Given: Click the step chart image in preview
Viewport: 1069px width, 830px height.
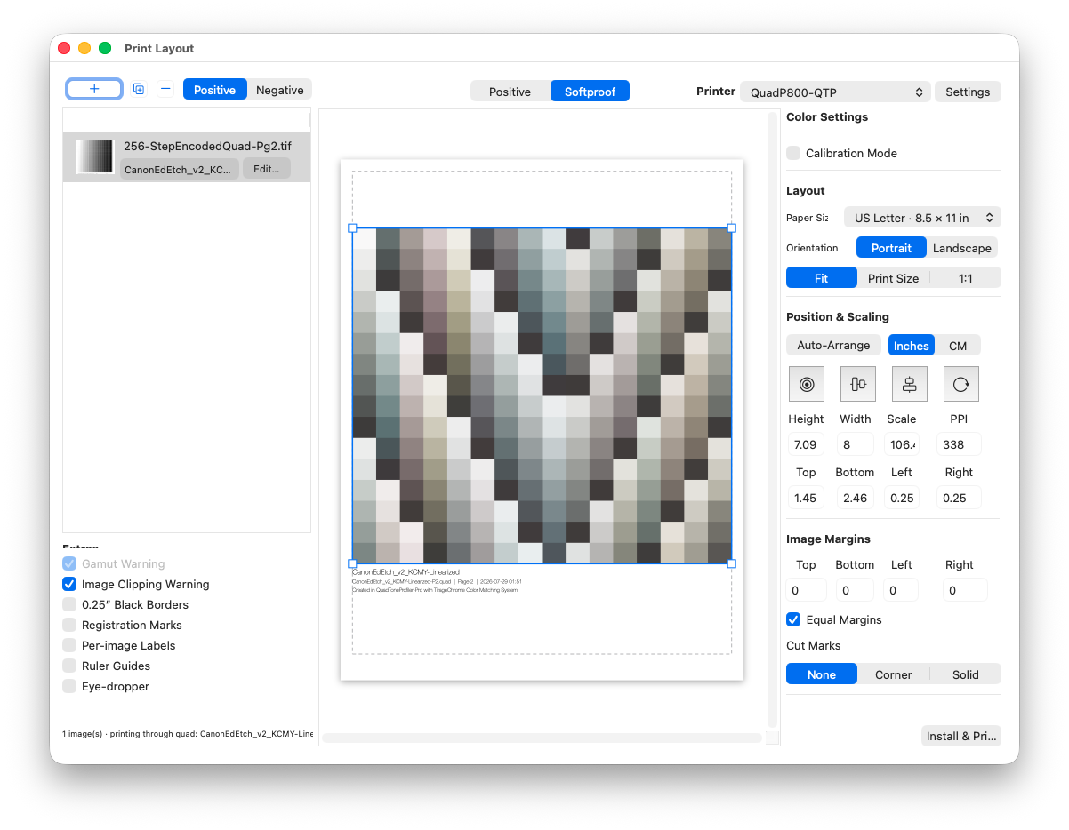Looking at the screenshot, I should 542,395.
